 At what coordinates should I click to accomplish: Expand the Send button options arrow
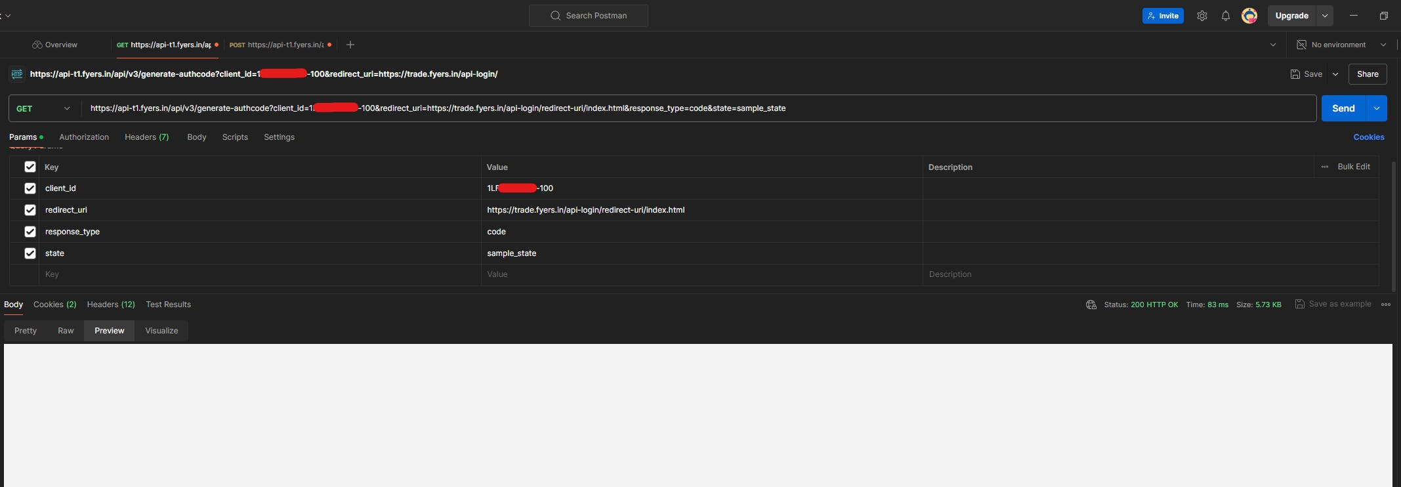(x=1377, y=108)
